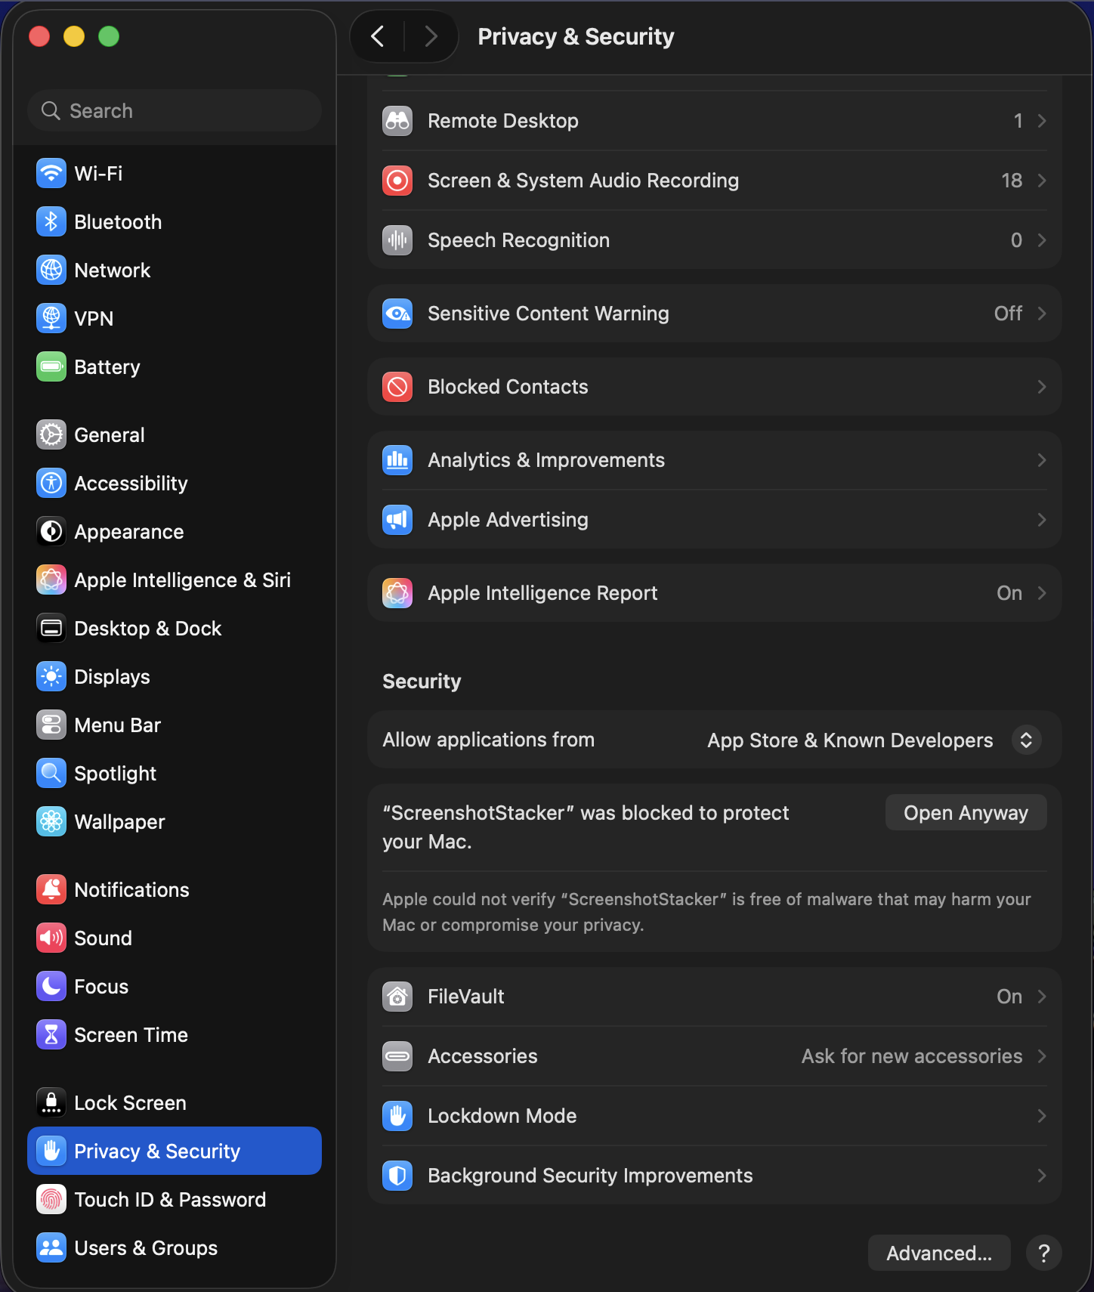Expand Blocked Contacts chevron

click(1042, 387)
